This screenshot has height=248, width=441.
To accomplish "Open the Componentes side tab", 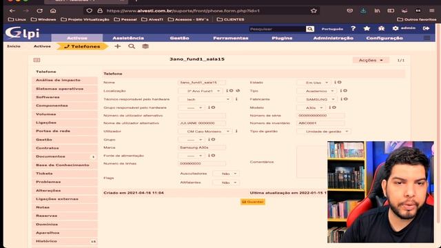I will coord(65,105).
